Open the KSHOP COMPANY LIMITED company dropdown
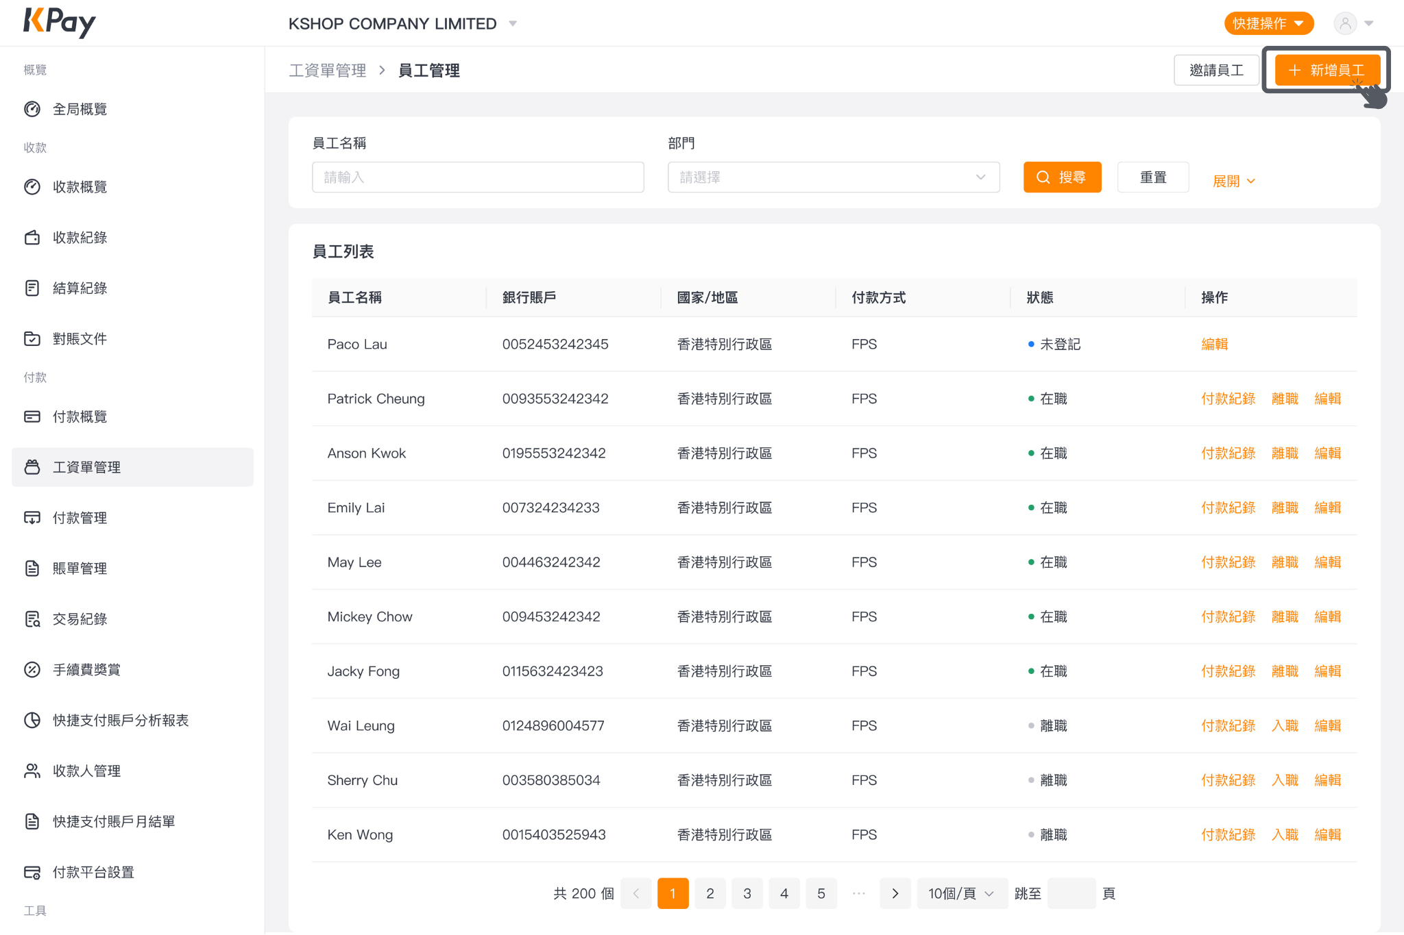This screenshot has height=935, width=1404. (402, 23)
